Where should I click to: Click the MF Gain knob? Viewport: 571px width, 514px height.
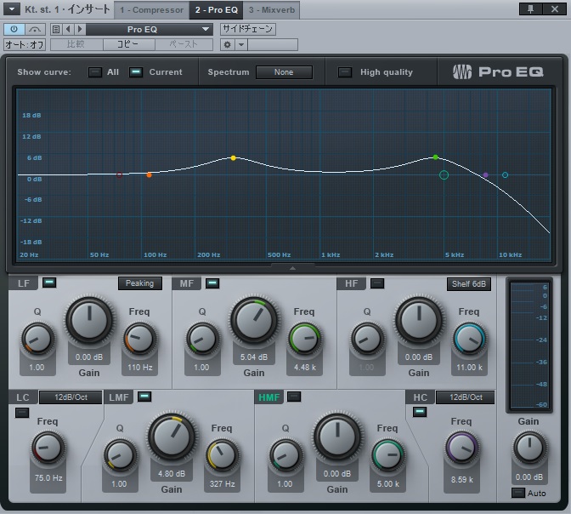tap(253, 321)
